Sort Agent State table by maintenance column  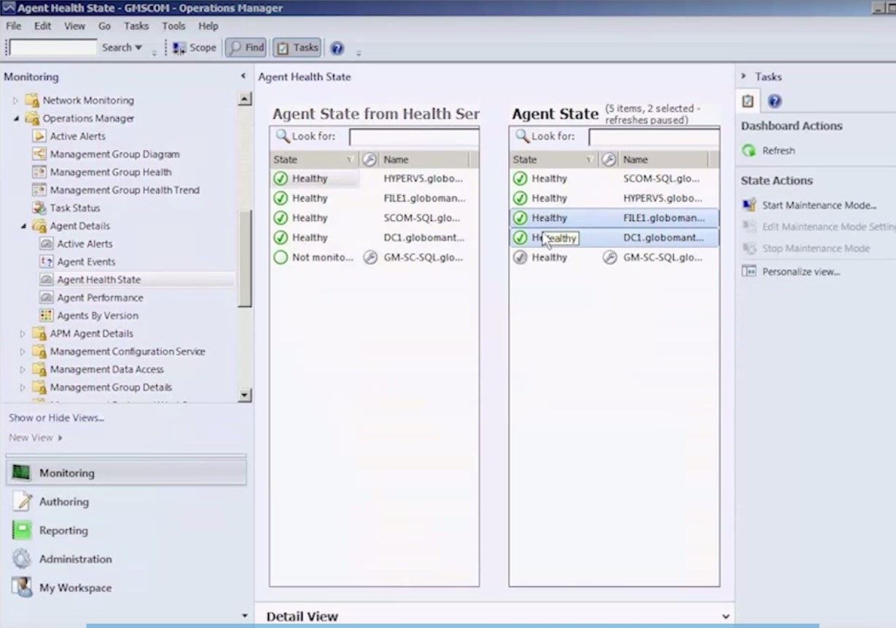click(x=609, y=160)
